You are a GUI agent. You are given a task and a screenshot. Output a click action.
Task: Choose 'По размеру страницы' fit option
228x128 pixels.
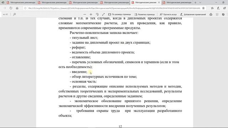(x=120, y=14)
